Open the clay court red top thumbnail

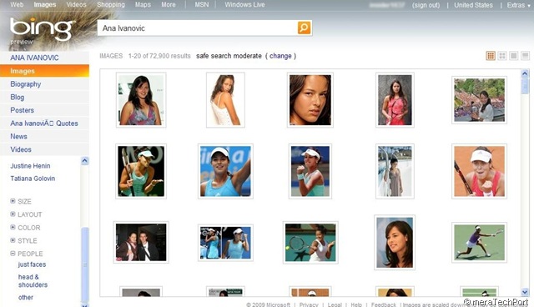[x=479, y=171]
